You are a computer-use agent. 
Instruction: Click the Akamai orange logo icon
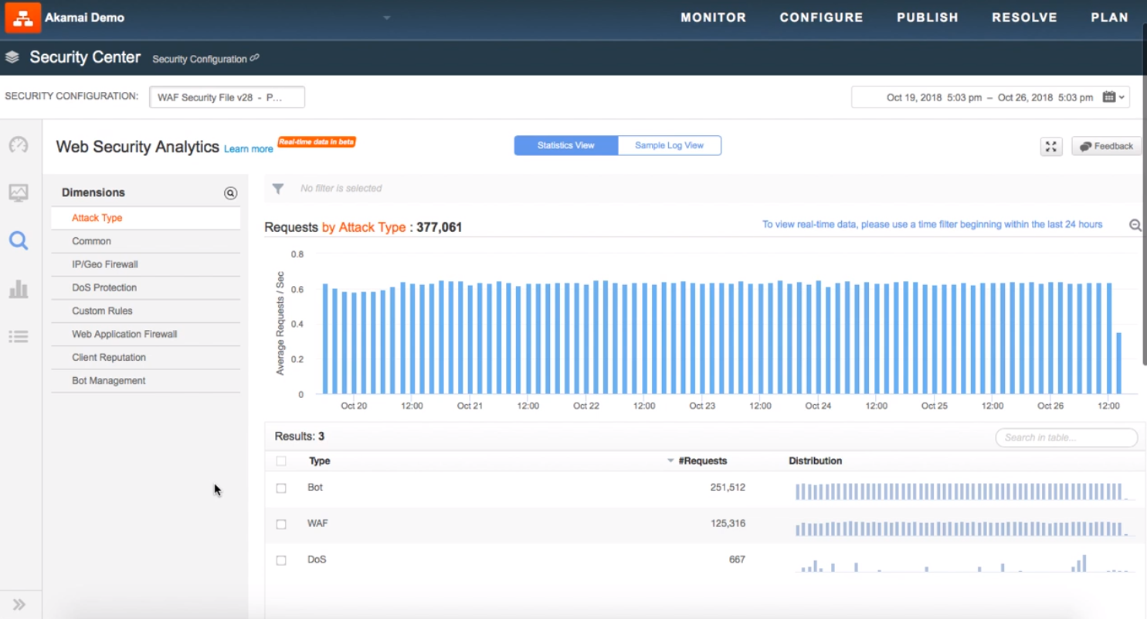22,18
